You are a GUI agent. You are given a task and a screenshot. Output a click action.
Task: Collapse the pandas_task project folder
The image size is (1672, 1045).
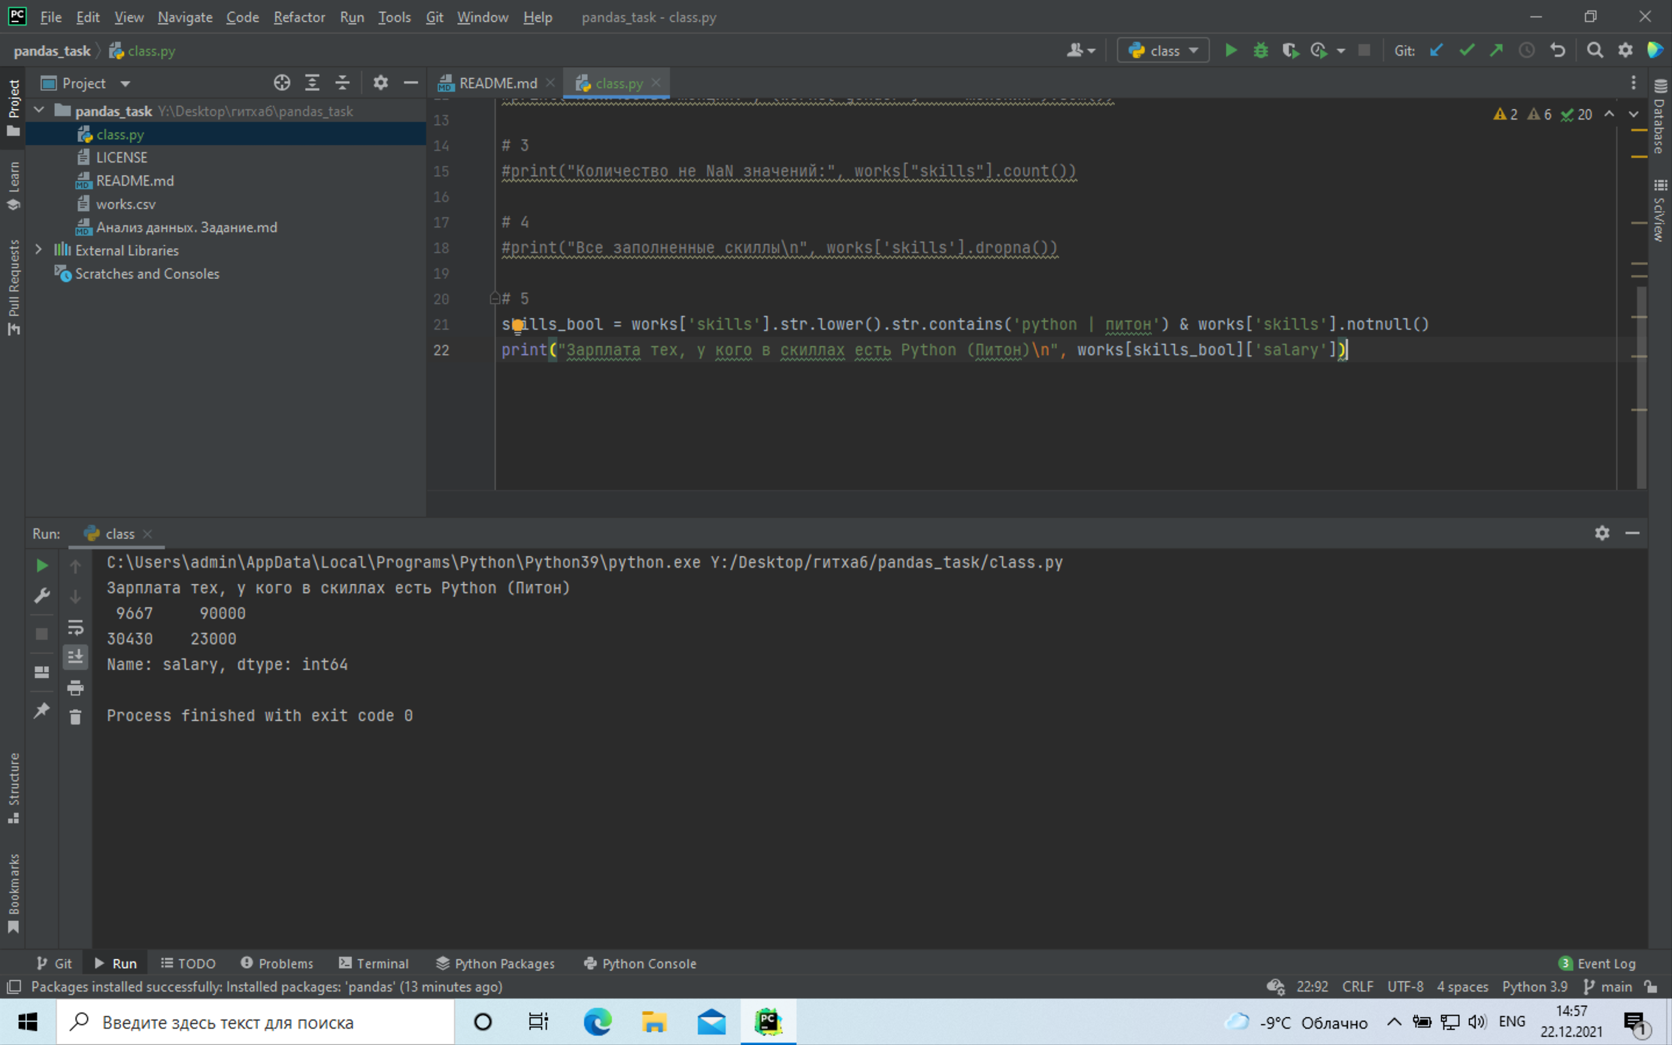39,110
